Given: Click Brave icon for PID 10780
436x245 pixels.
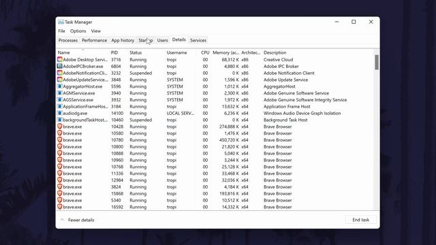Looking at the screenshot, I should point(59,140).
